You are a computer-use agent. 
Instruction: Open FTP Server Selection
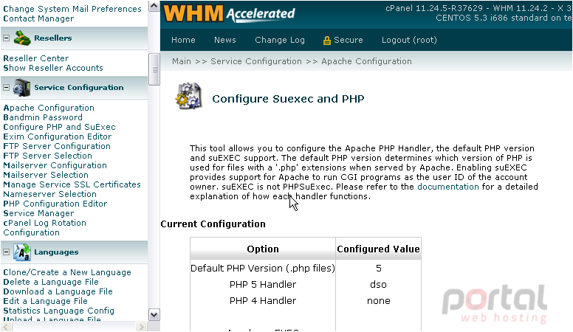[x=47, y=156]
